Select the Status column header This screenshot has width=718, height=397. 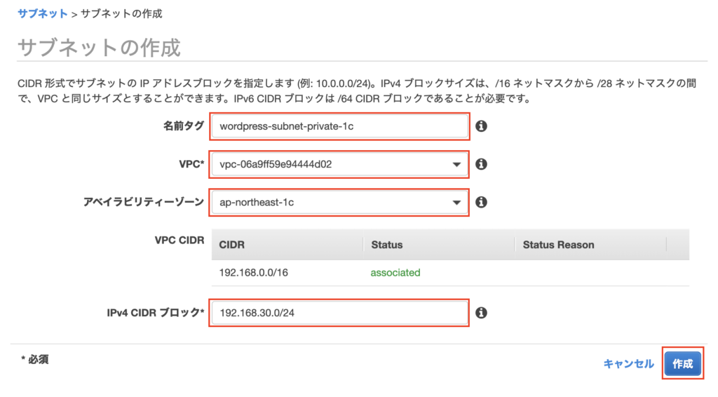click(x=387, y=245)
